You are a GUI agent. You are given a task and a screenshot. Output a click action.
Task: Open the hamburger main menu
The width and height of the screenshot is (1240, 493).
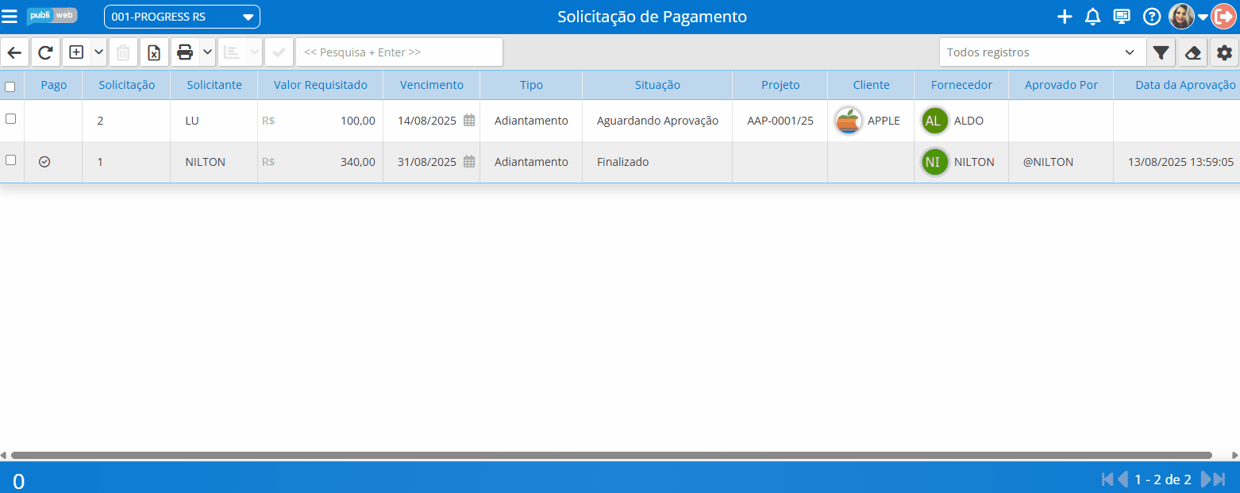(x=10, y=17)
